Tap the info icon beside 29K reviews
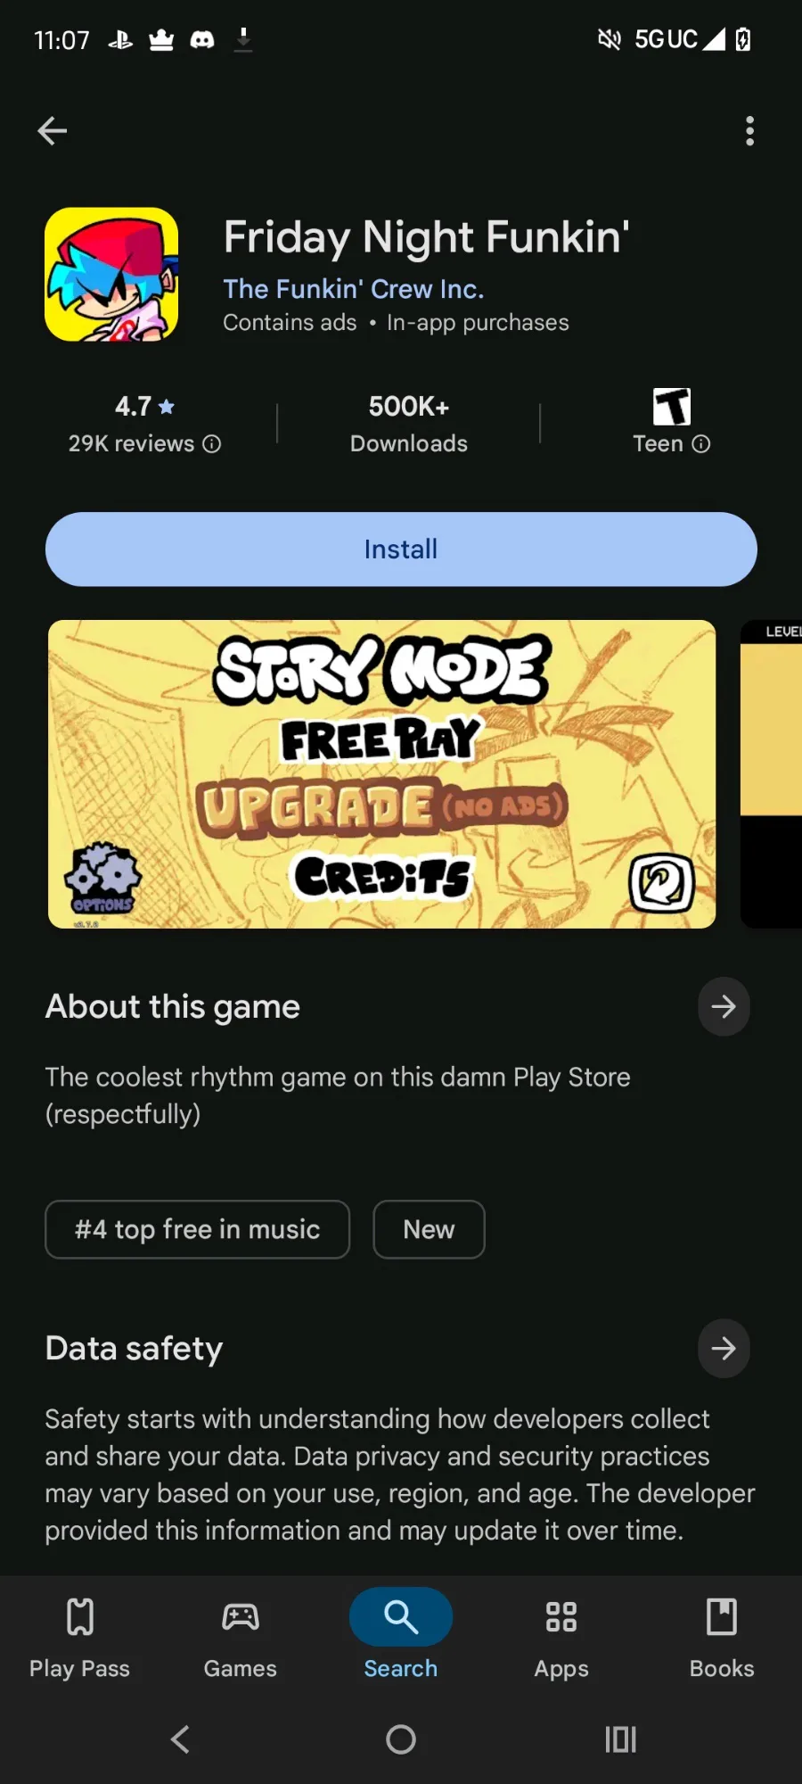Viewport: 802px width, 1784px height. point(212,444)
